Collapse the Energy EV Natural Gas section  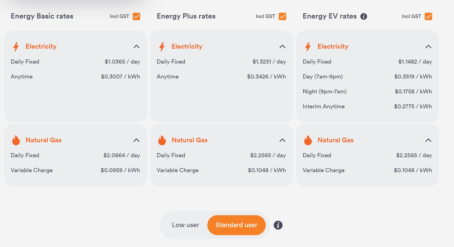(428, 140)
